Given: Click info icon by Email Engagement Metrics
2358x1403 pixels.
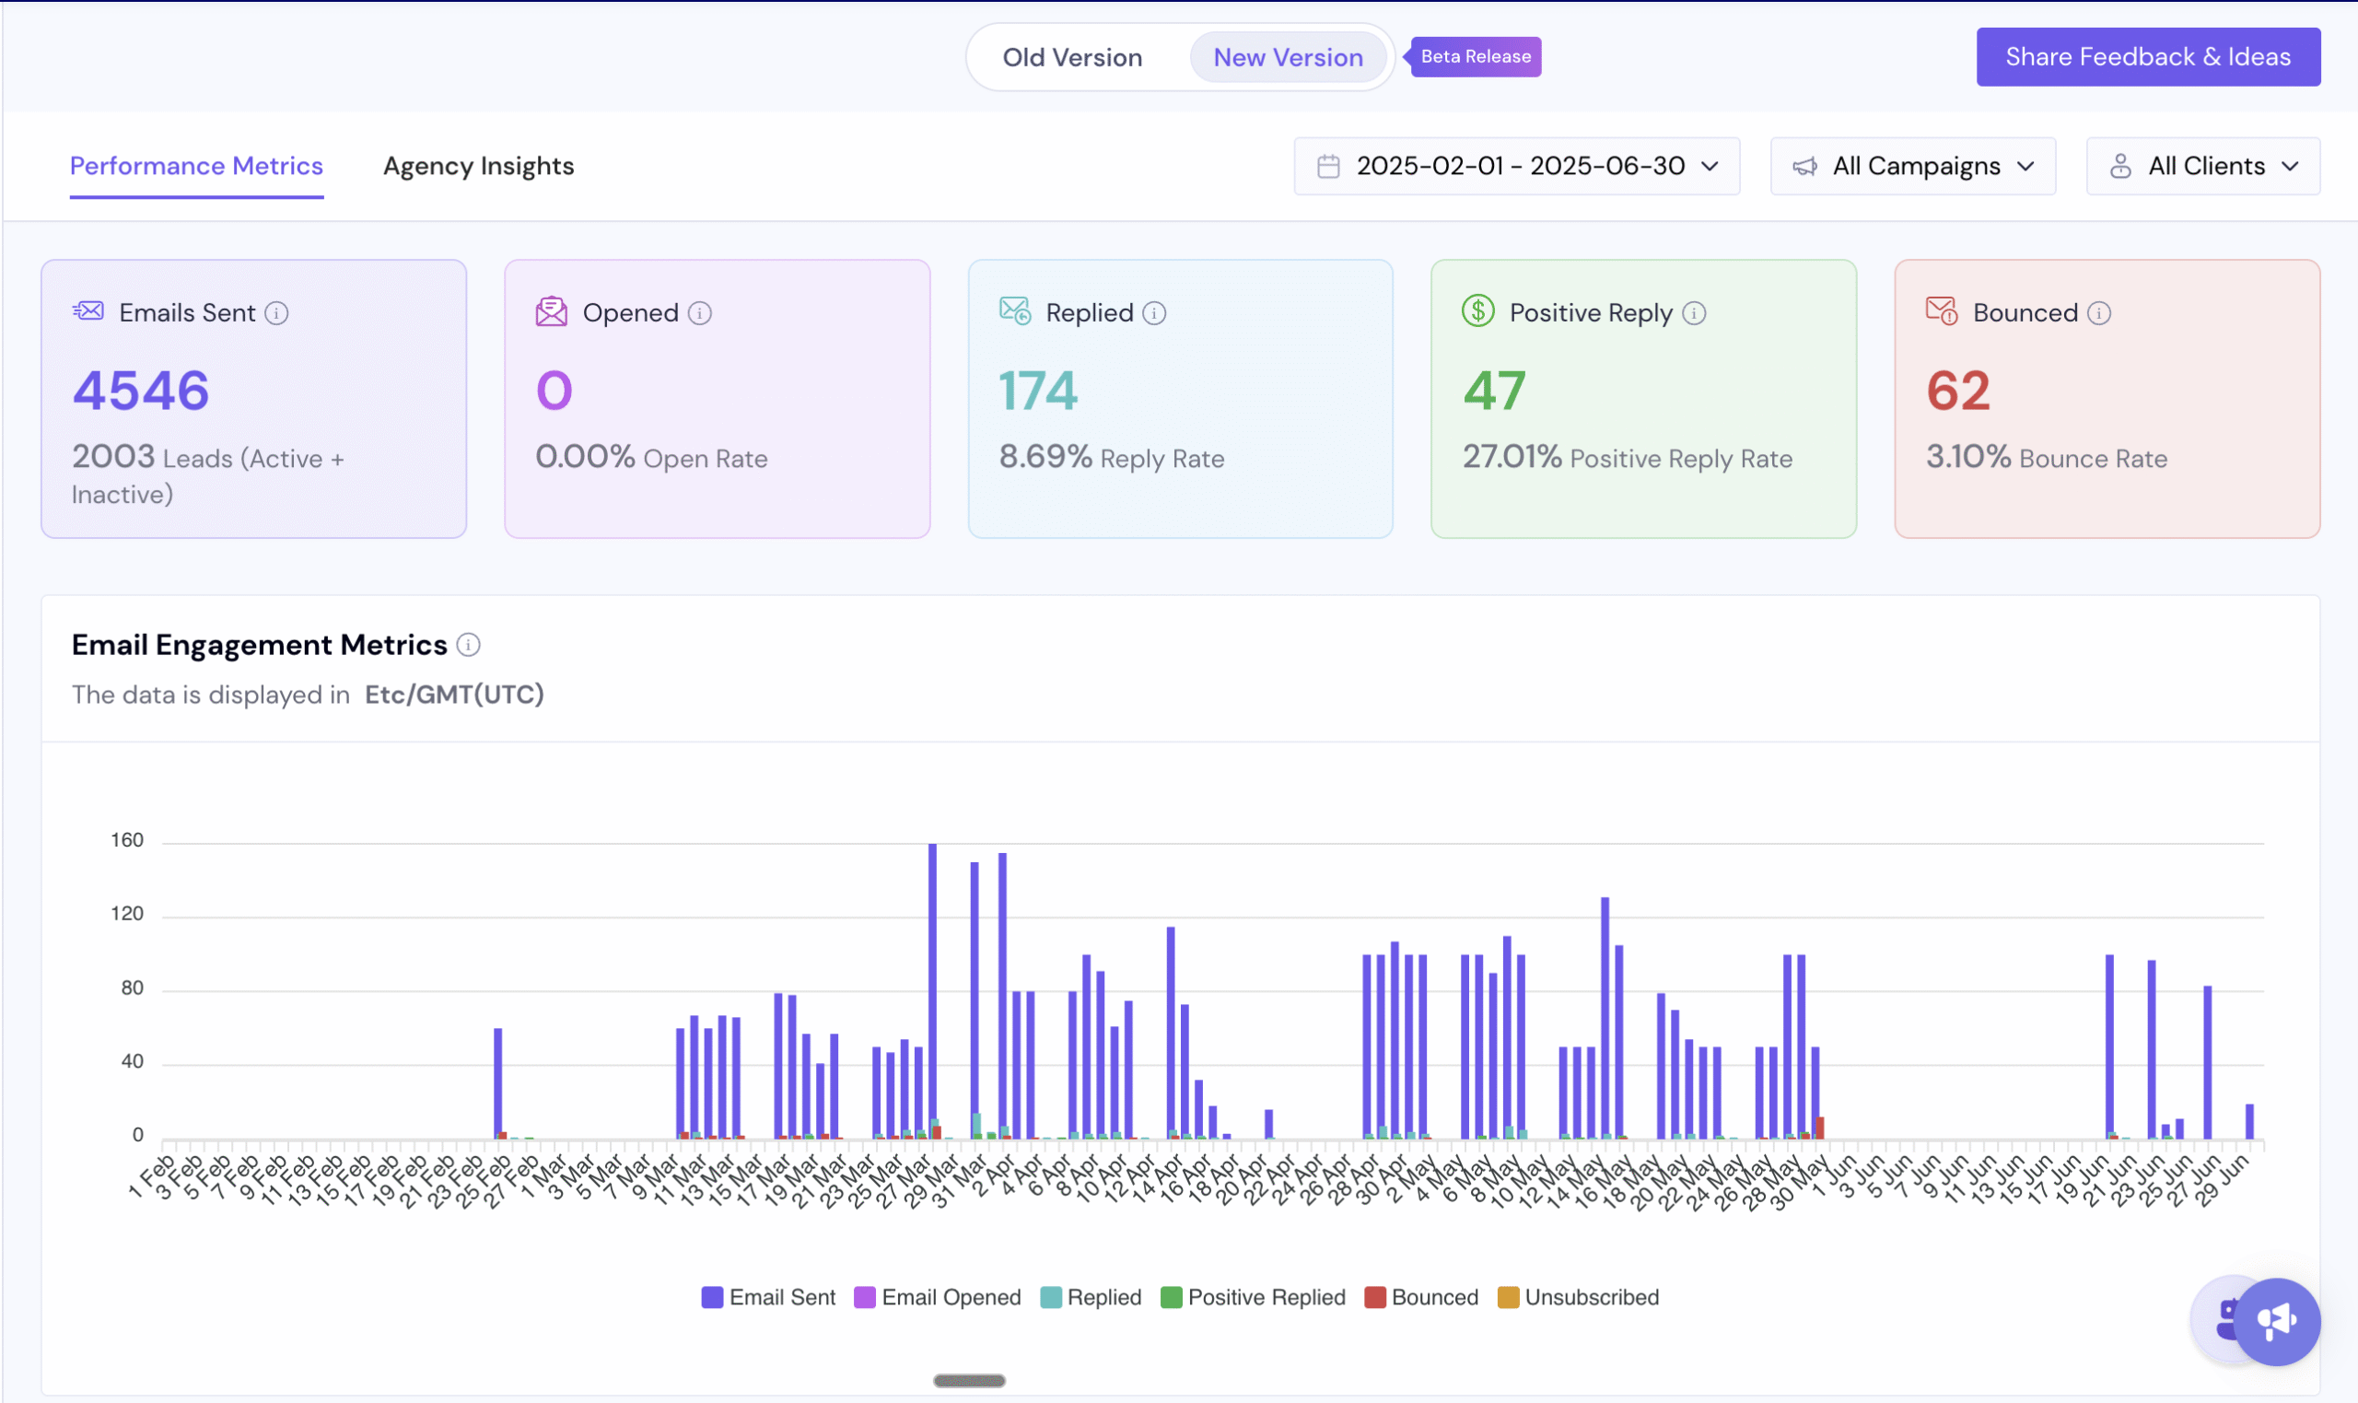Looking at the screenshot, I should 469,645.
